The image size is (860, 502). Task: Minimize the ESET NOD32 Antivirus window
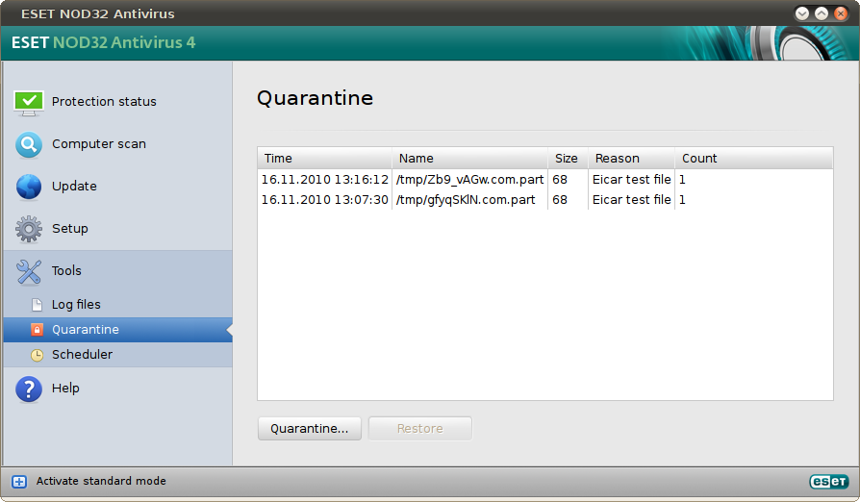[x=802, y=13]
